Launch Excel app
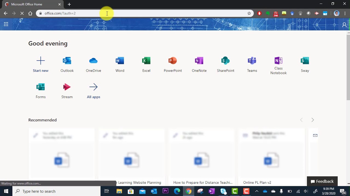The width and height of the screenshot is (350, 196). (146, 65)
